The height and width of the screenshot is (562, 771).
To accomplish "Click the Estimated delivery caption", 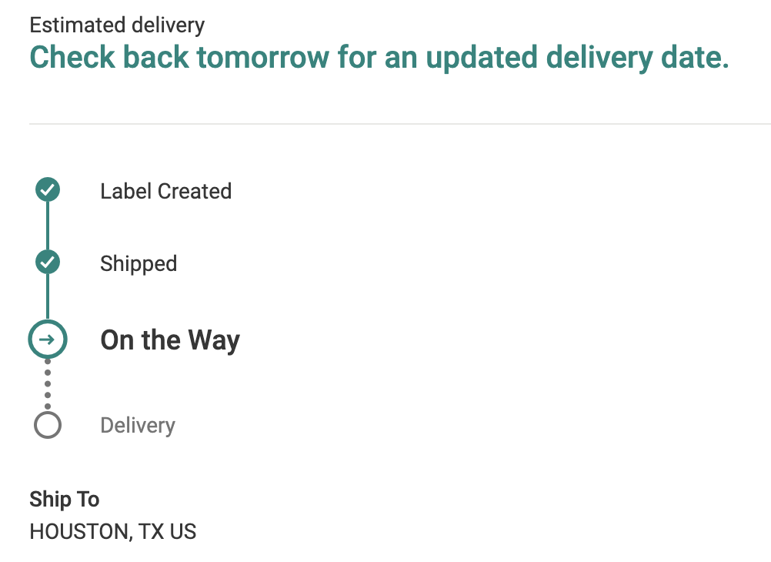I will pyautogui.click(x=117, y=25).
